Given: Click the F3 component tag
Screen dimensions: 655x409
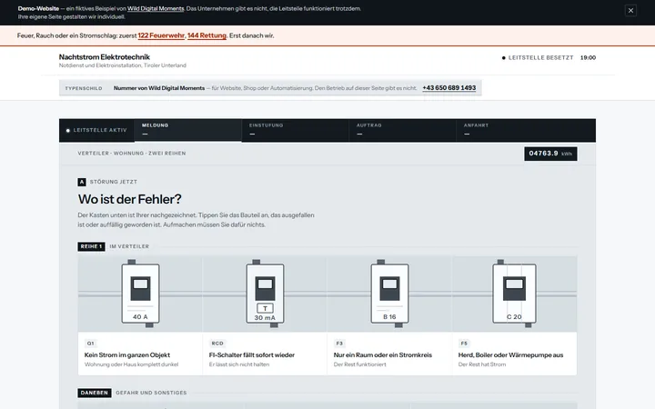Looking at the screenshot, I should click(339, 344).
